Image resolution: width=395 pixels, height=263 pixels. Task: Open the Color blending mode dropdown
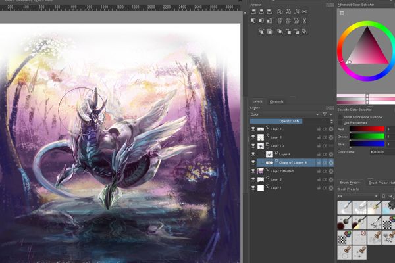284,114
